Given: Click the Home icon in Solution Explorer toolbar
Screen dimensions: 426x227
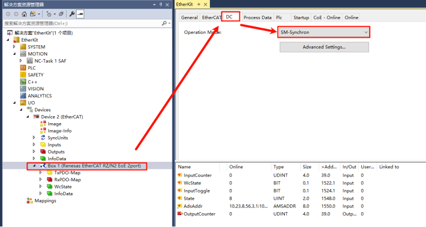Looking at the screenshot, I should coord(24,14).
